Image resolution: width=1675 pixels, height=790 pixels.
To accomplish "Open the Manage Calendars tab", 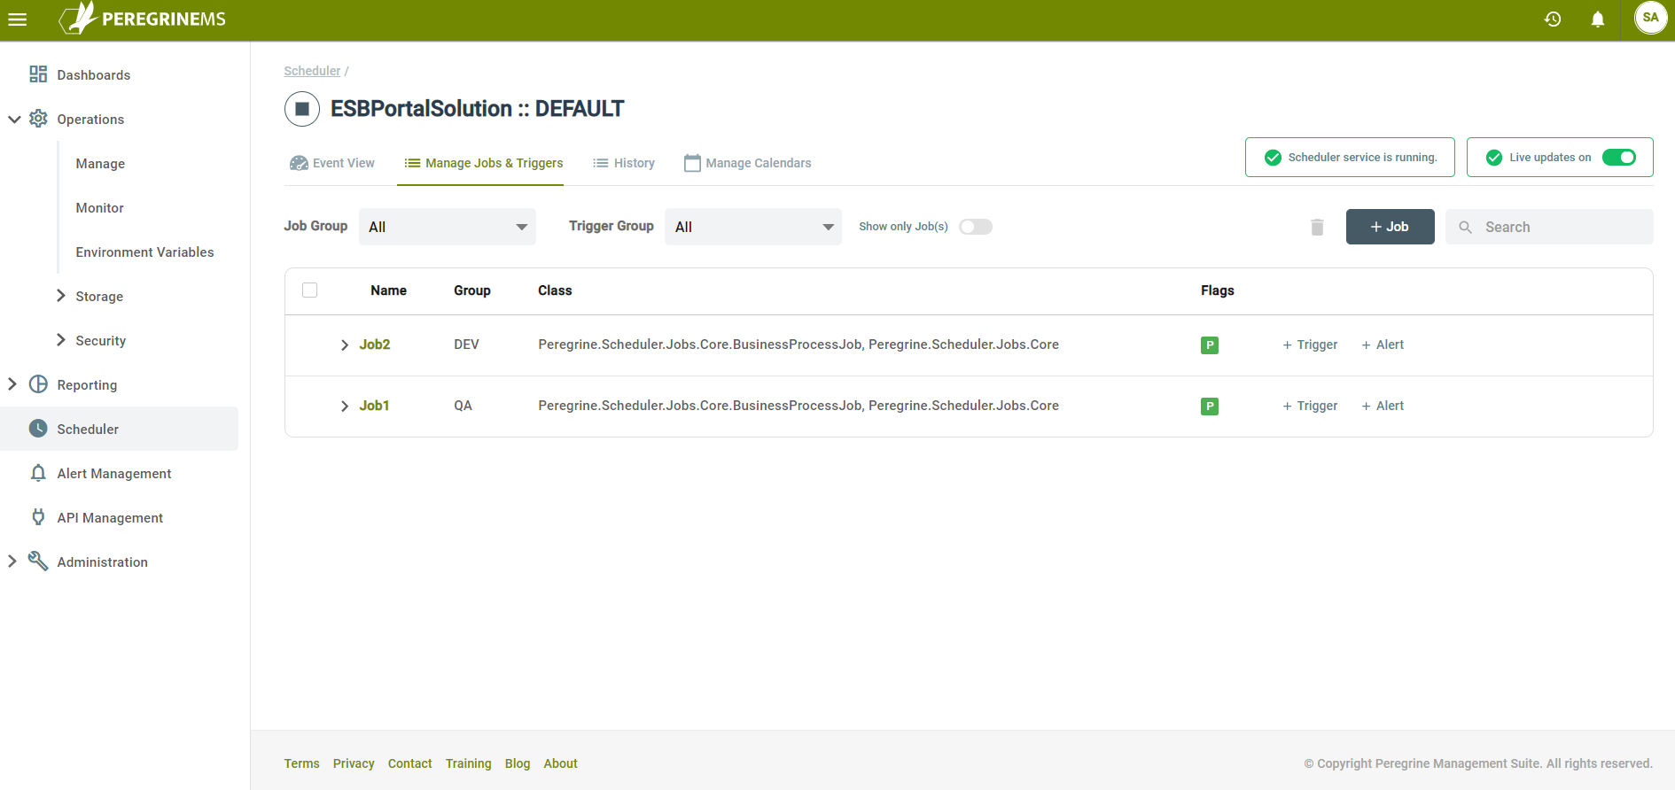I will tap(748, 163).
